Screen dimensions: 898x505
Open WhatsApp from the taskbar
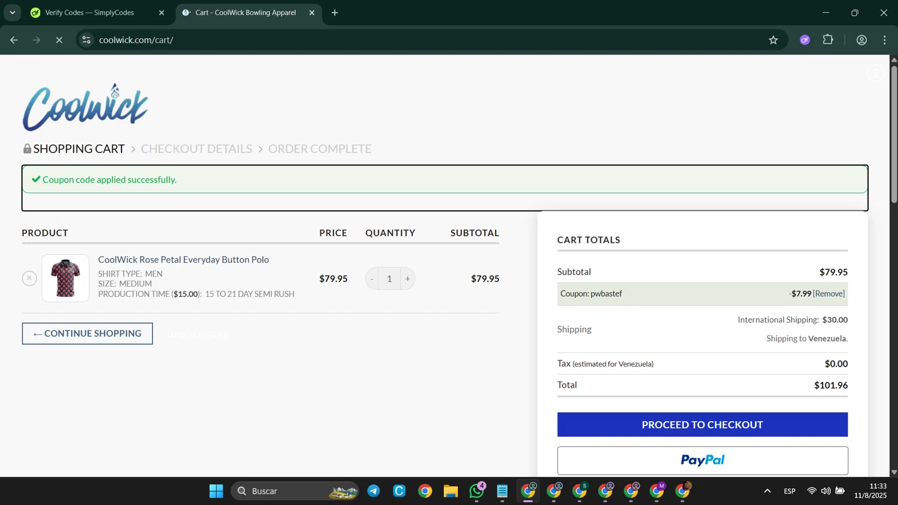click(477, 491)
